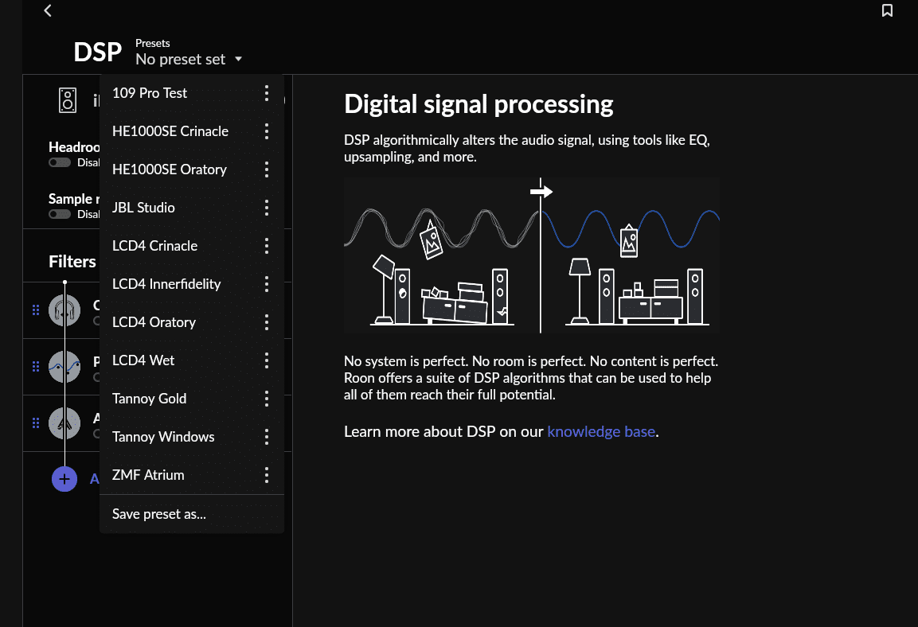The height and width of the screenshot is (627, 918).
Task: Click the Headroom management label
Action: (x=74, y=147)
